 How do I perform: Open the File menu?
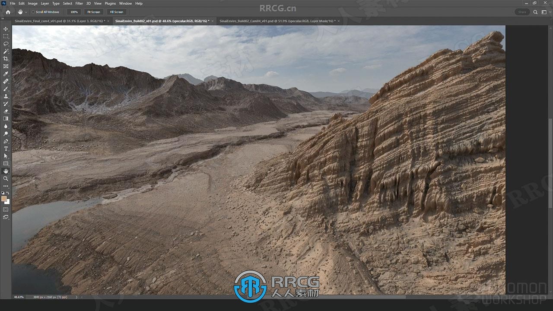click(x=13, y=3)
